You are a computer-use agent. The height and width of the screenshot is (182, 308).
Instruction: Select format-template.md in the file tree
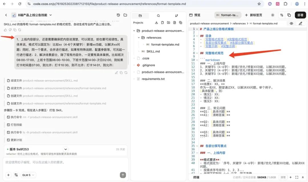pyautogui.click(x=165, y=44)
